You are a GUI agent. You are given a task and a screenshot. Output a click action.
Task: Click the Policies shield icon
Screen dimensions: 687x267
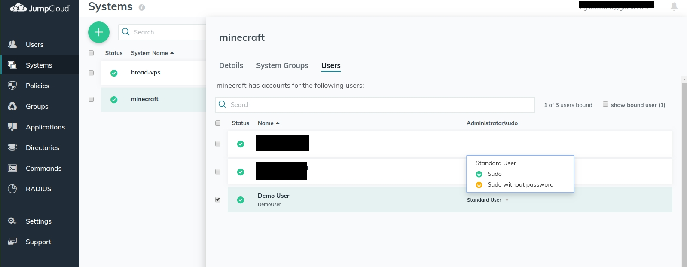click(12, 86)
